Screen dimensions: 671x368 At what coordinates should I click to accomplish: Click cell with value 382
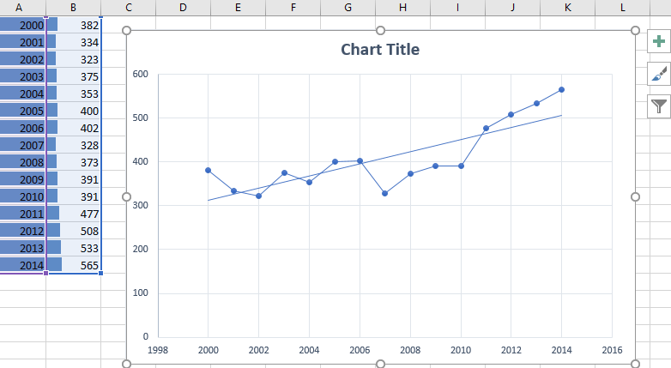click(73, 25)
